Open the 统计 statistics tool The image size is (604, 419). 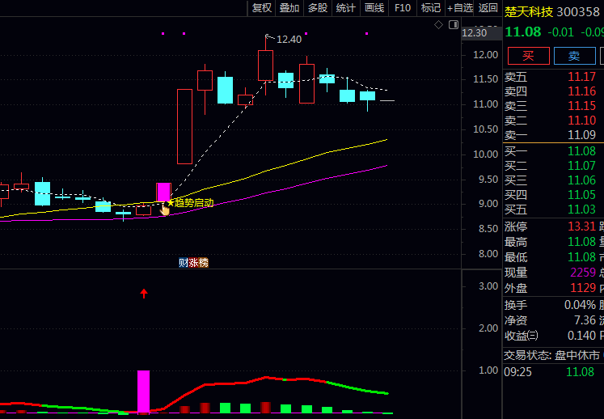coord(345,8)
